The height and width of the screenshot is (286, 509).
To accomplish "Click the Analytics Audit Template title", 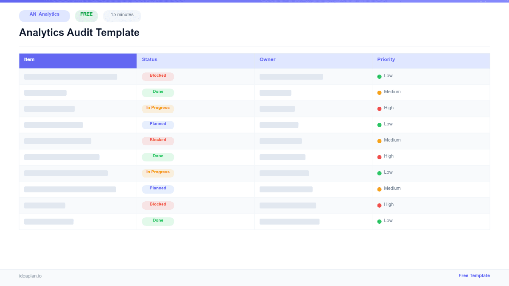I will [x=79, y=33].
